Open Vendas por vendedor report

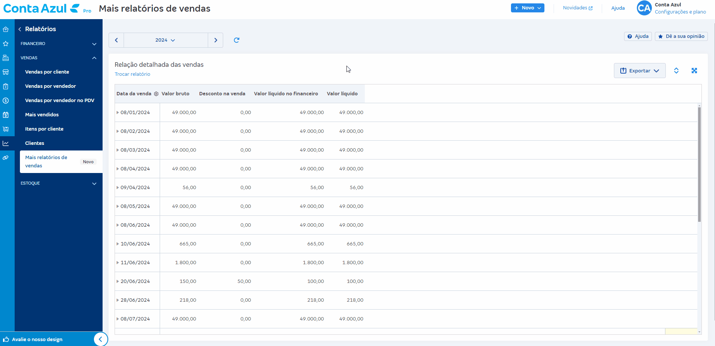[x=50, y=86]
